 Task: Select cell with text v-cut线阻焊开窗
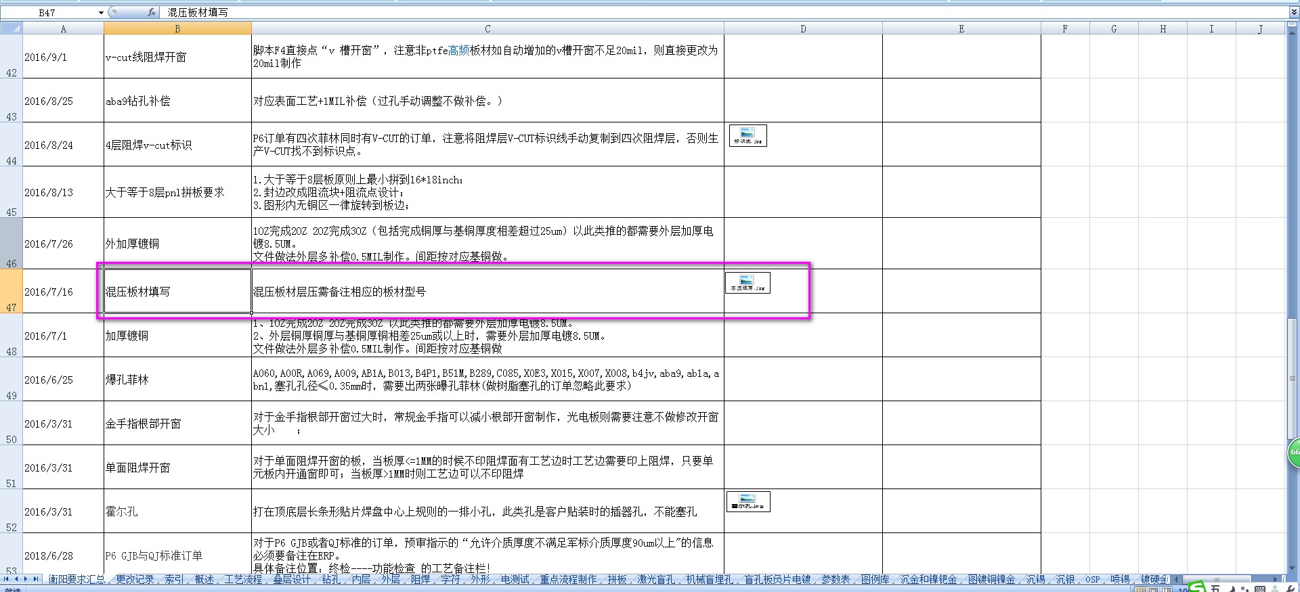click(x=177, y=57)
